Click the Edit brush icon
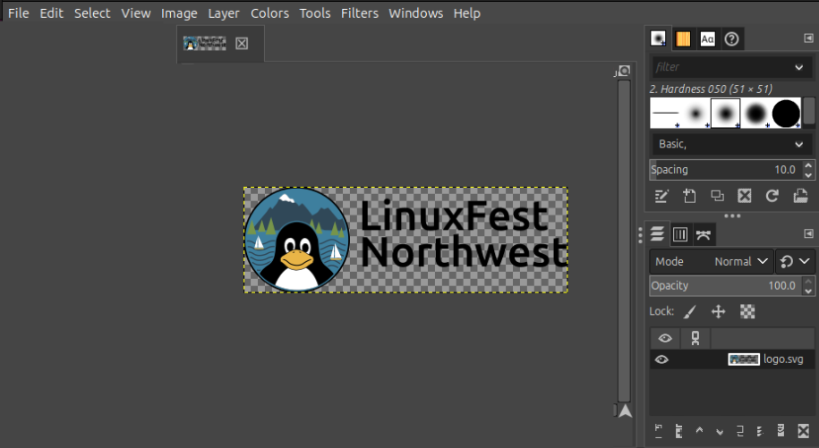The image size is (819, 448). (661, 196)
